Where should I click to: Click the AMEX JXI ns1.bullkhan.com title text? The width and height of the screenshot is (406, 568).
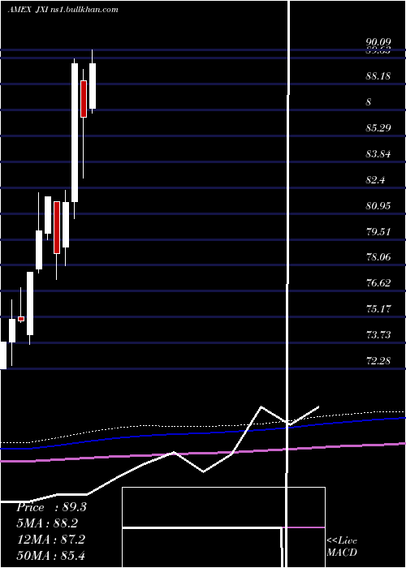(x=63, y=10)
